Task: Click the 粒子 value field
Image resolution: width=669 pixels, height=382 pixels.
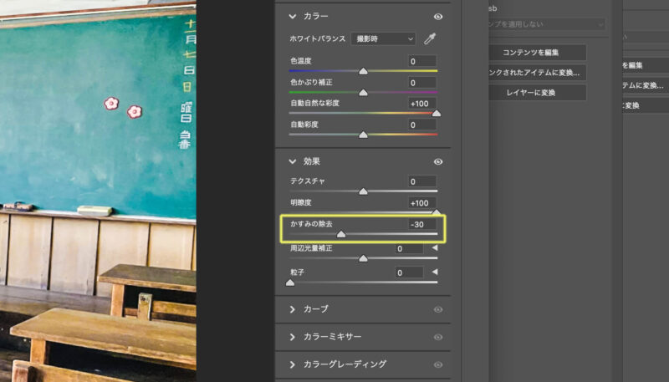Action: pos(409,272)
